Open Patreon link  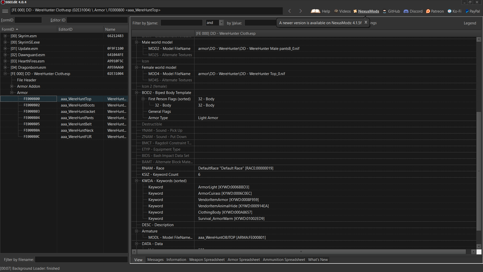(435, 11)
